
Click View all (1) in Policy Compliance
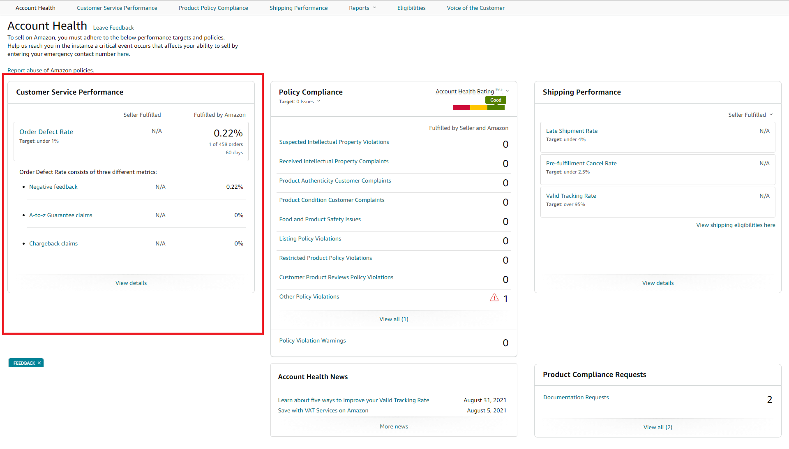[393, 319]
